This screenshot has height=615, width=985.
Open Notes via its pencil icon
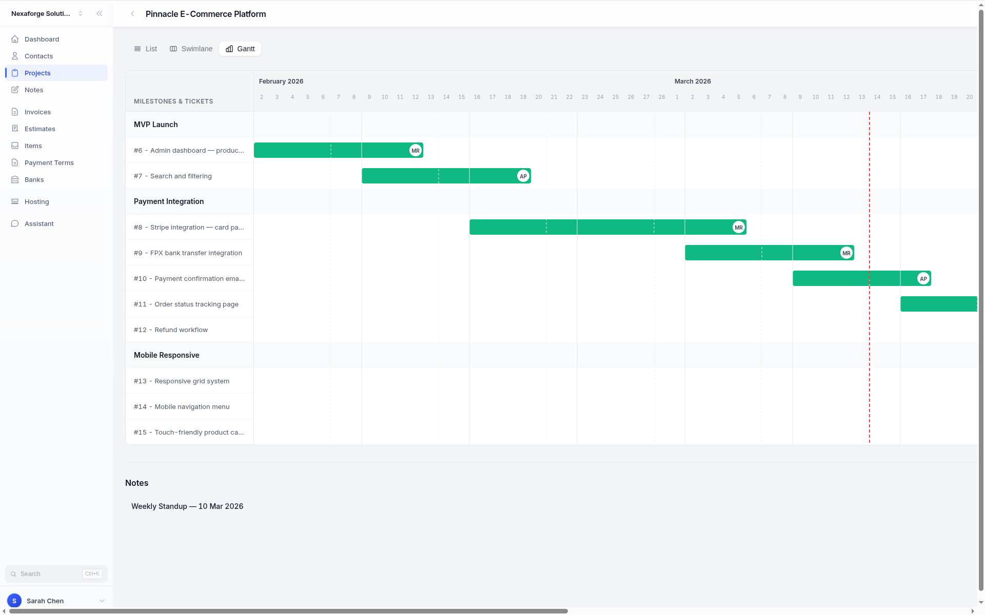point(15,90)
